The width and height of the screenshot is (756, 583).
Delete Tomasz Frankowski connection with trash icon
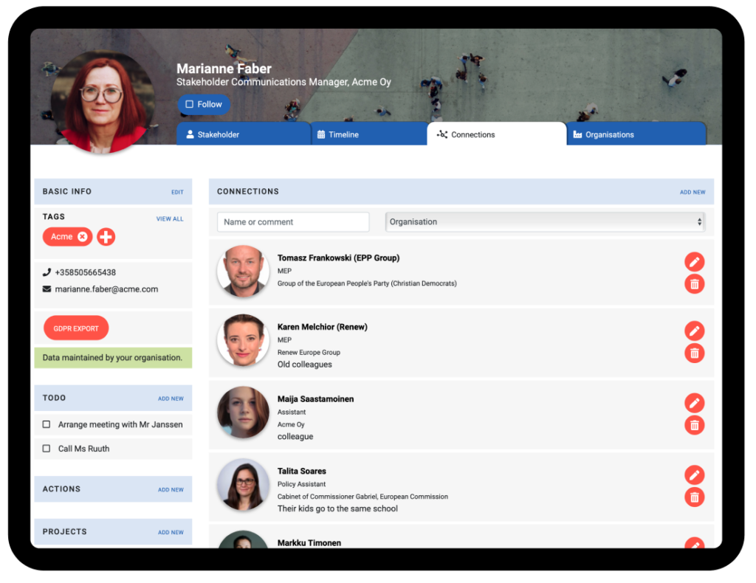point(694,284)
